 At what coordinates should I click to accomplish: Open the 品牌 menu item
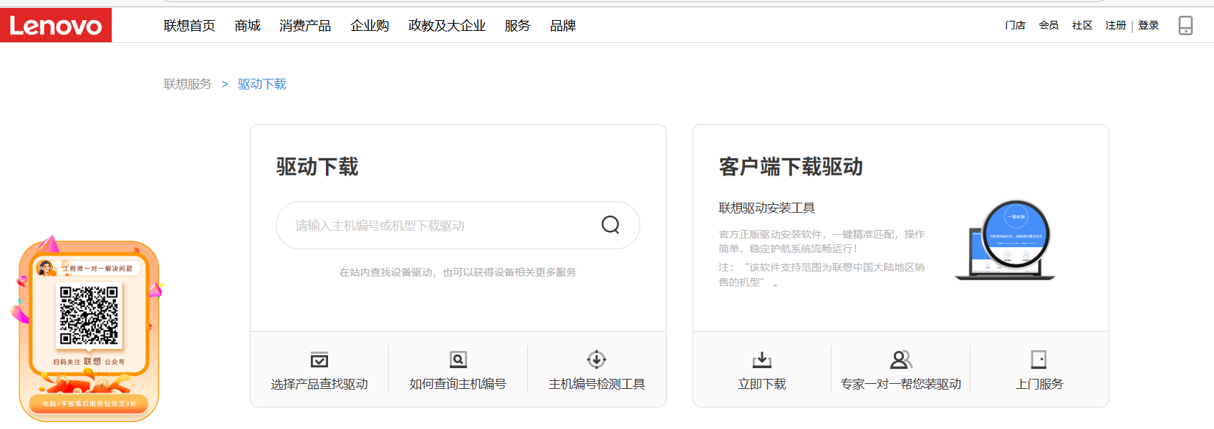563,26
